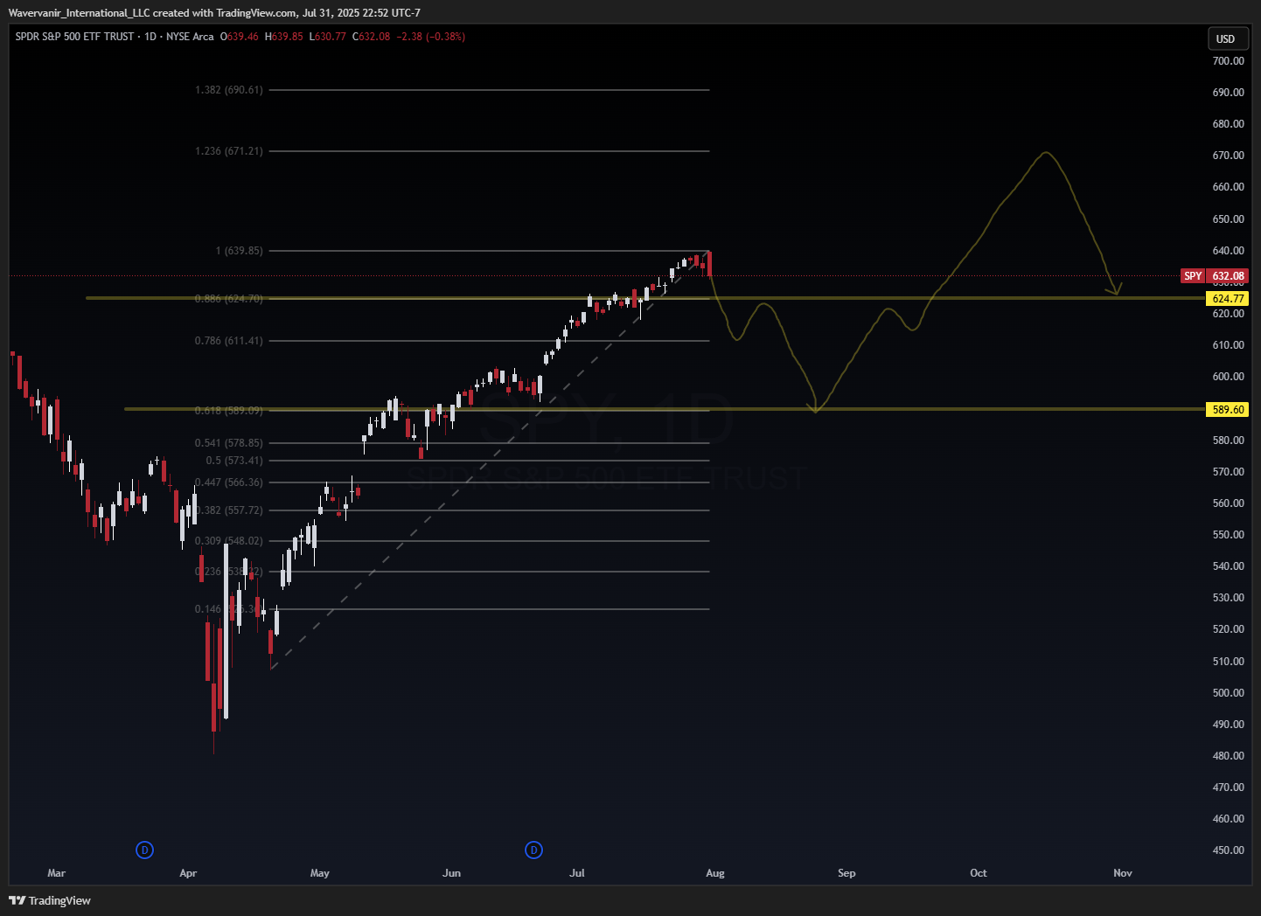1261x916 pixels.
Task: Click 690.00 on the price axis
Action: tap(1228, 93)
